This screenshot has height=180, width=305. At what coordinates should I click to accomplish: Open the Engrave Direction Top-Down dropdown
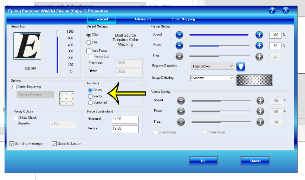pos(213,66)
